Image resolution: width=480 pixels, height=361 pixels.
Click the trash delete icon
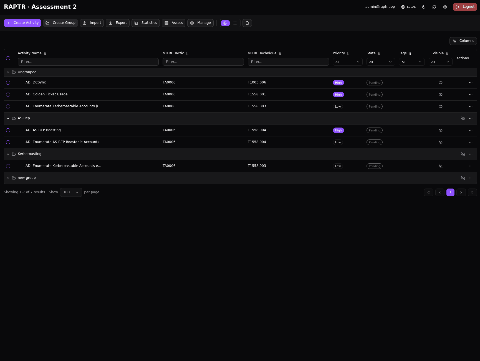click(x=247, y=23)
